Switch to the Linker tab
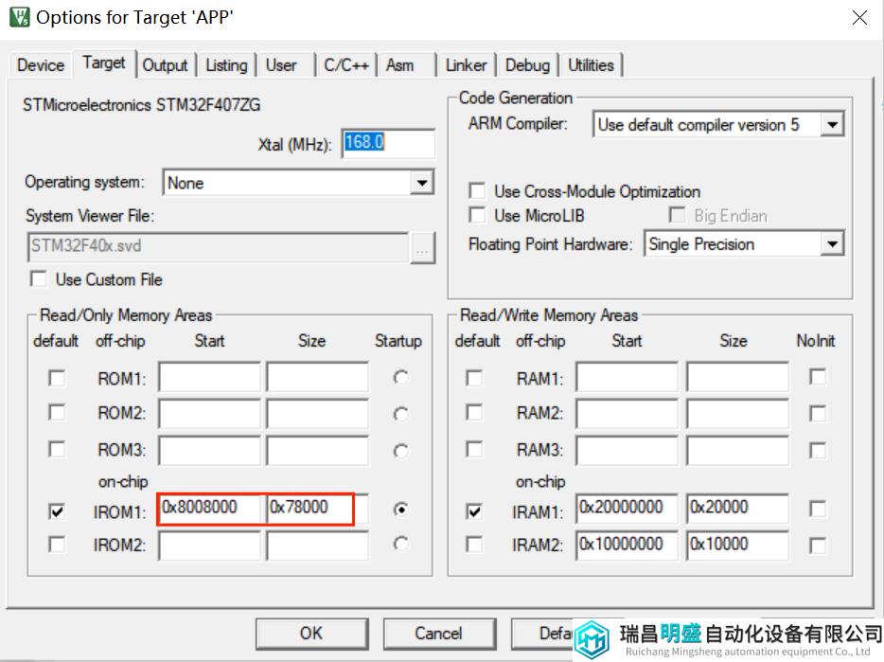 (467, 65)
